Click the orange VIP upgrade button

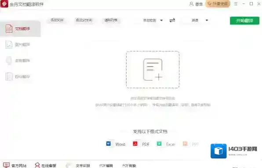click(x=218, y=3)
